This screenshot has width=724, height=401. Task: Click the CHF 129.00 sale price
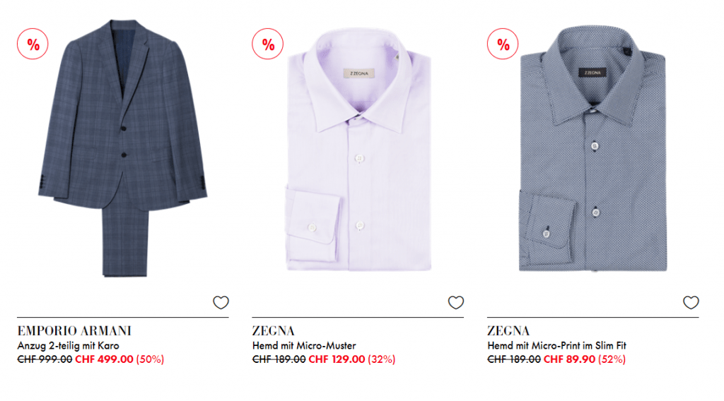coord(337,359)
